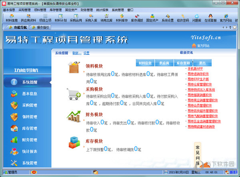Close the active document tab
Screen dimensions: 240x177
pyautogui.click(x=235, y=27)
